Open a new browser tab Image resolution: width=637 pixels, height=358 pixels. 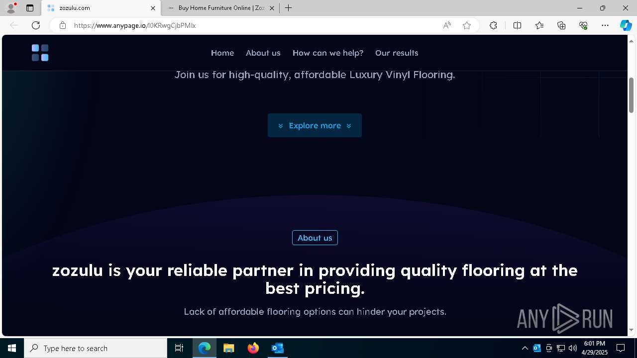pyautogui.click(x=289, y=8)
